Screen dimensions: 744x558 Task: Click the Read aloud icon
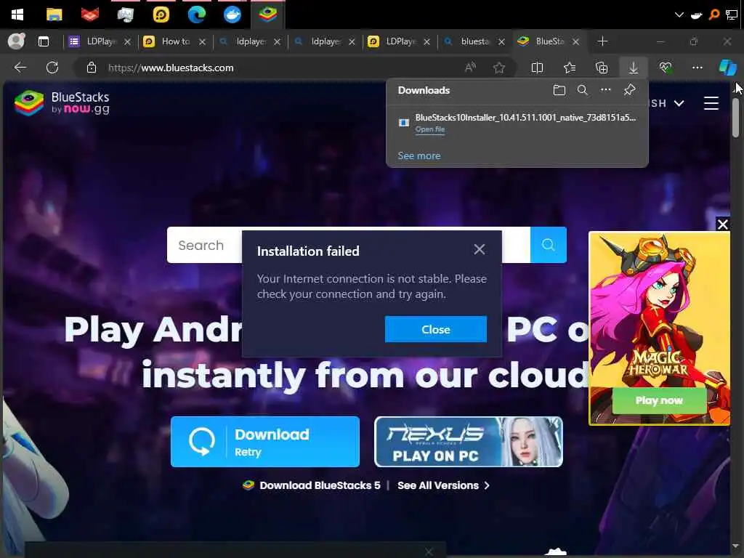pyautogui.click(x=470, y=68)
